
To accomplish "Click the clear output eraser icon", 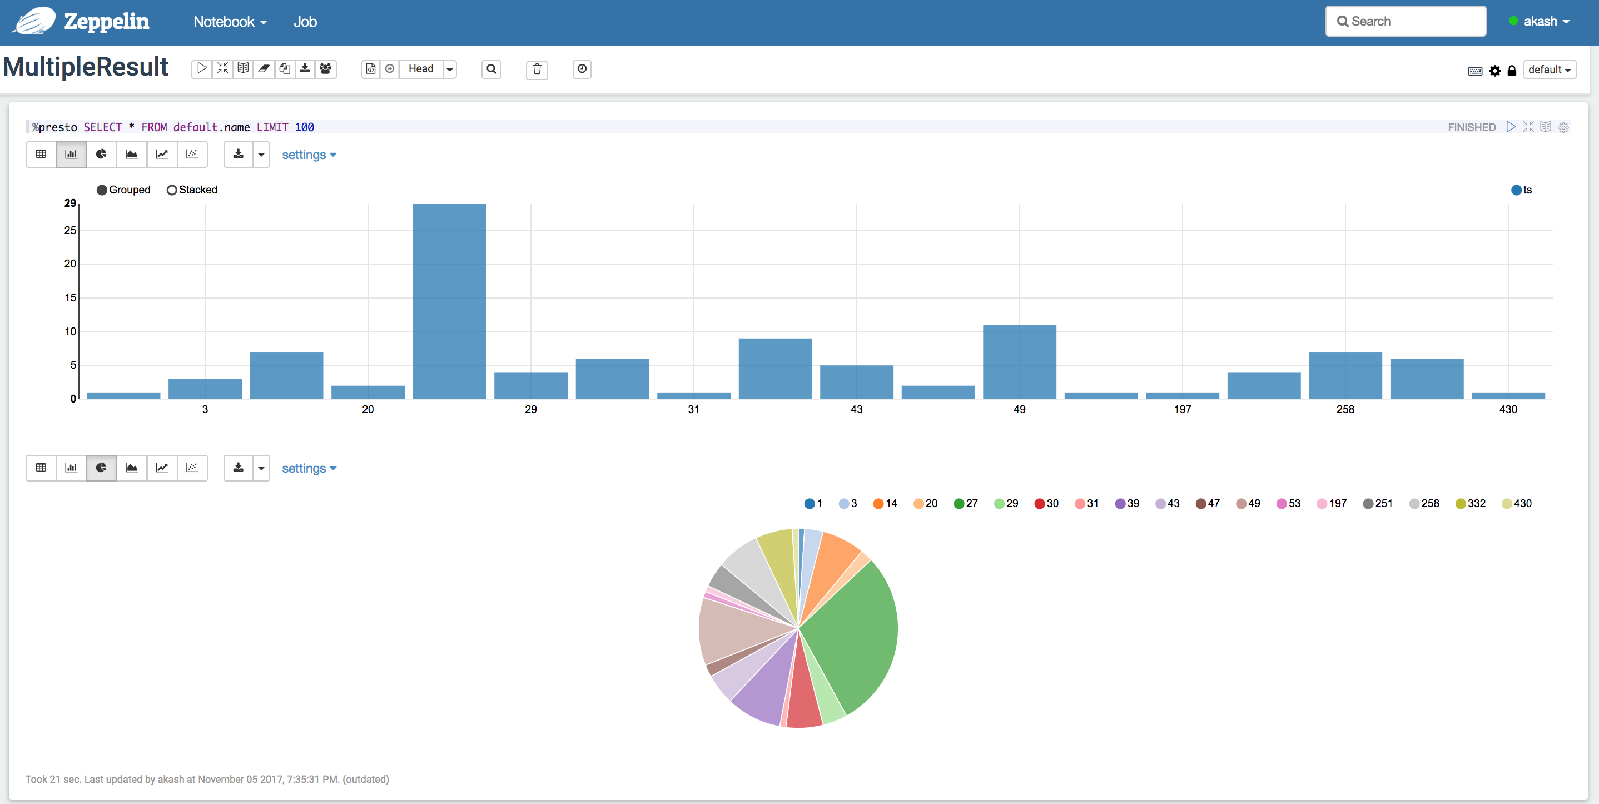I will pos(264,68).
